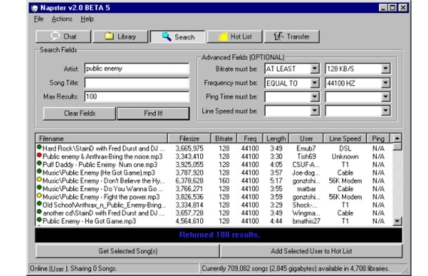Click yellow dot for Fight the power row
The height and width of the screenshot is (276, 428).
[39, 195]
